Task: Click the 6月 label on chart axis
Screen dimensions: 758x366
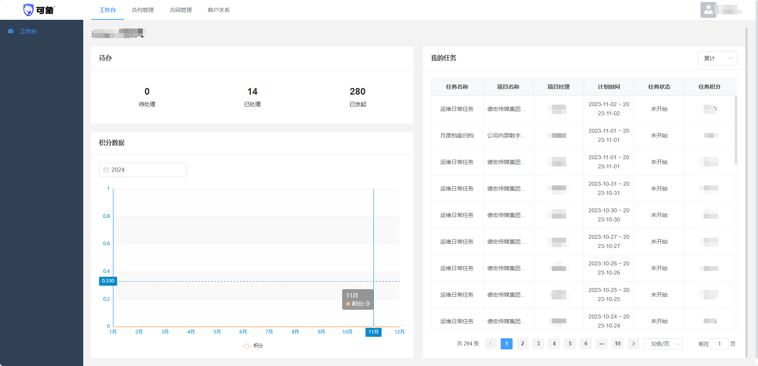Action: coord(243,332)
